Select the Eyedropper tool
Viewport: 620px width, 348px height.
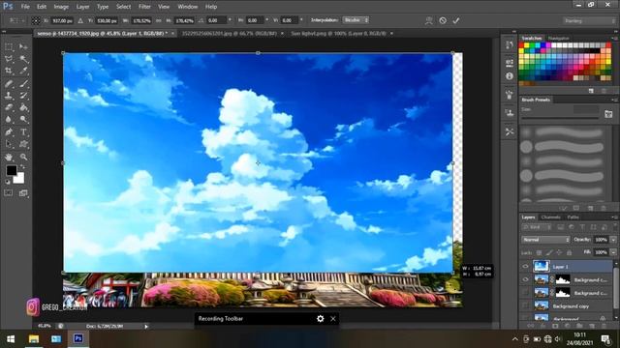coord(23,71)
